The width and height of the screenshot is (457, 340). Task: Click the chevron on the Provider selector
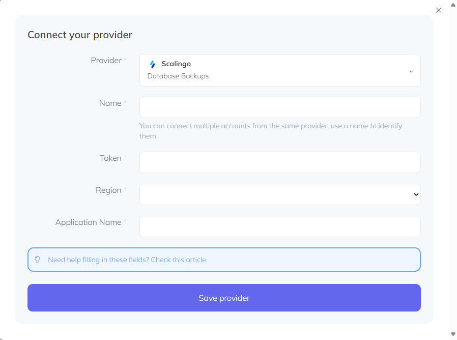411,71
